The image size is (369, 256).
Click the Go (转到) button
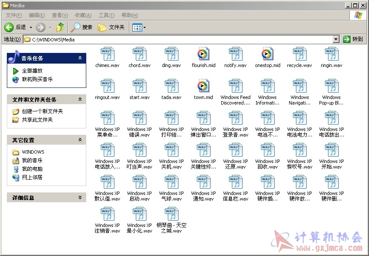coord(353,39)
